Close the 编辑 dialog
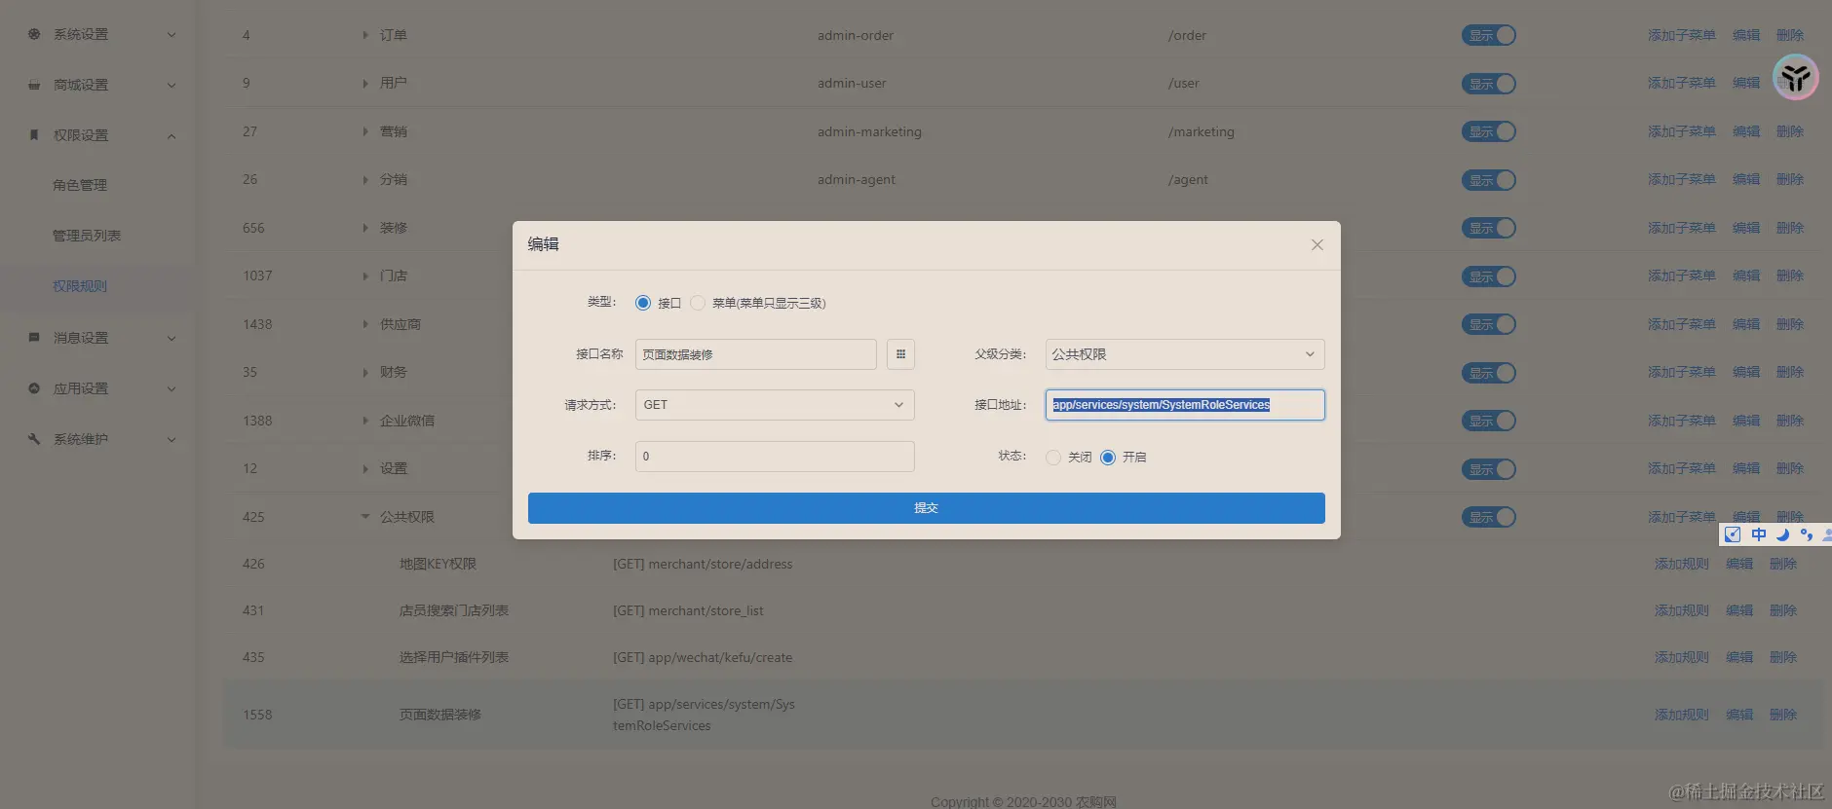The image size is (1832, 809). coord(1317,244)
